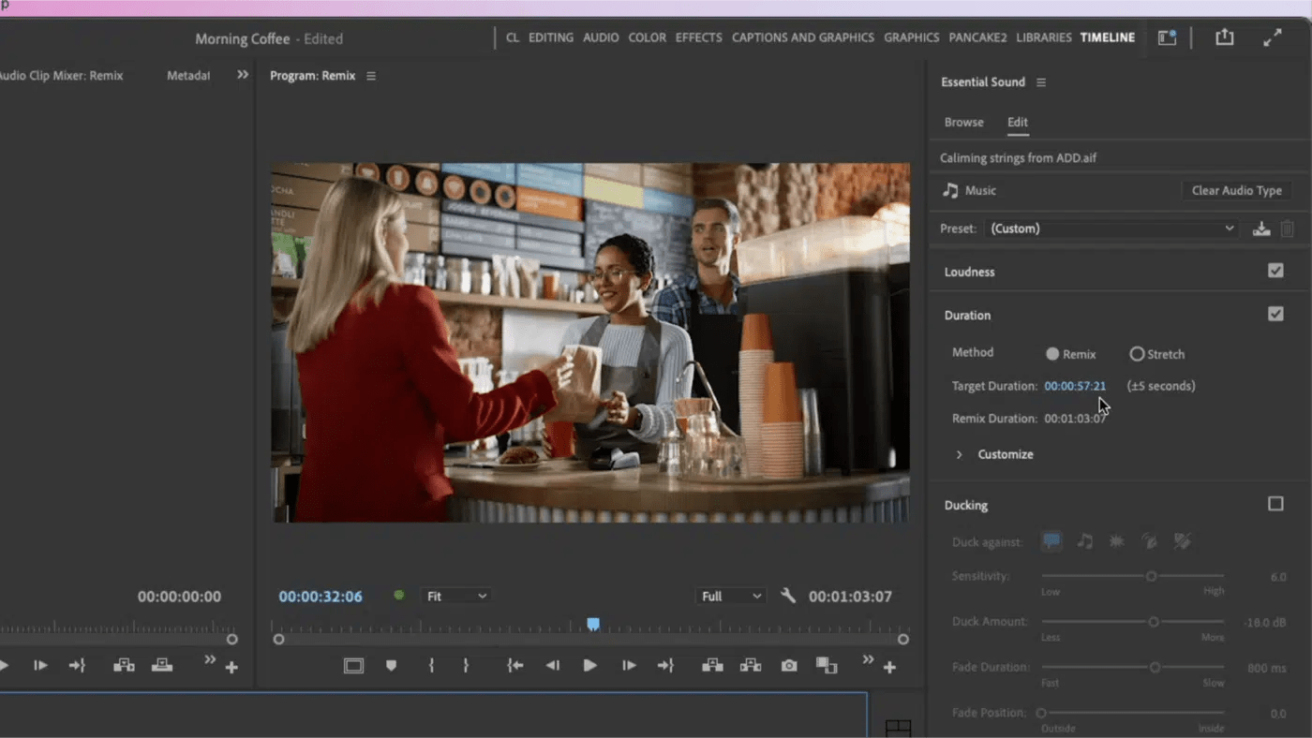Click the share/export icon in the header

pyautogui.click(x=1224, y=37)
